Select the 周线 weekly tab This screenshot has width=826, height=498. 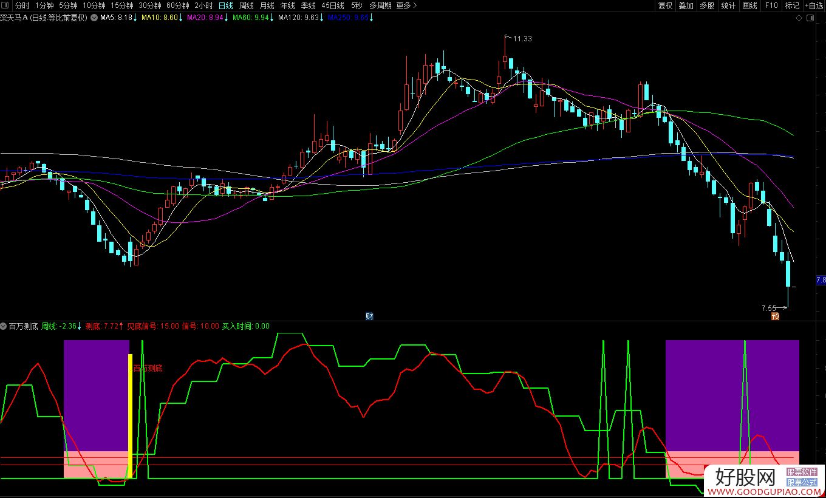(246, 5)
